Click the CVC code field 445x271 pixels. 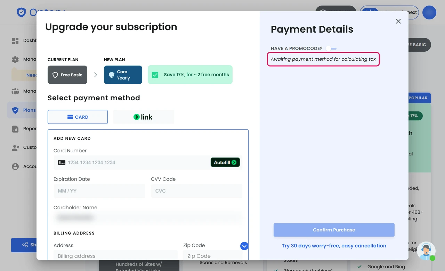tap(196, 191)
